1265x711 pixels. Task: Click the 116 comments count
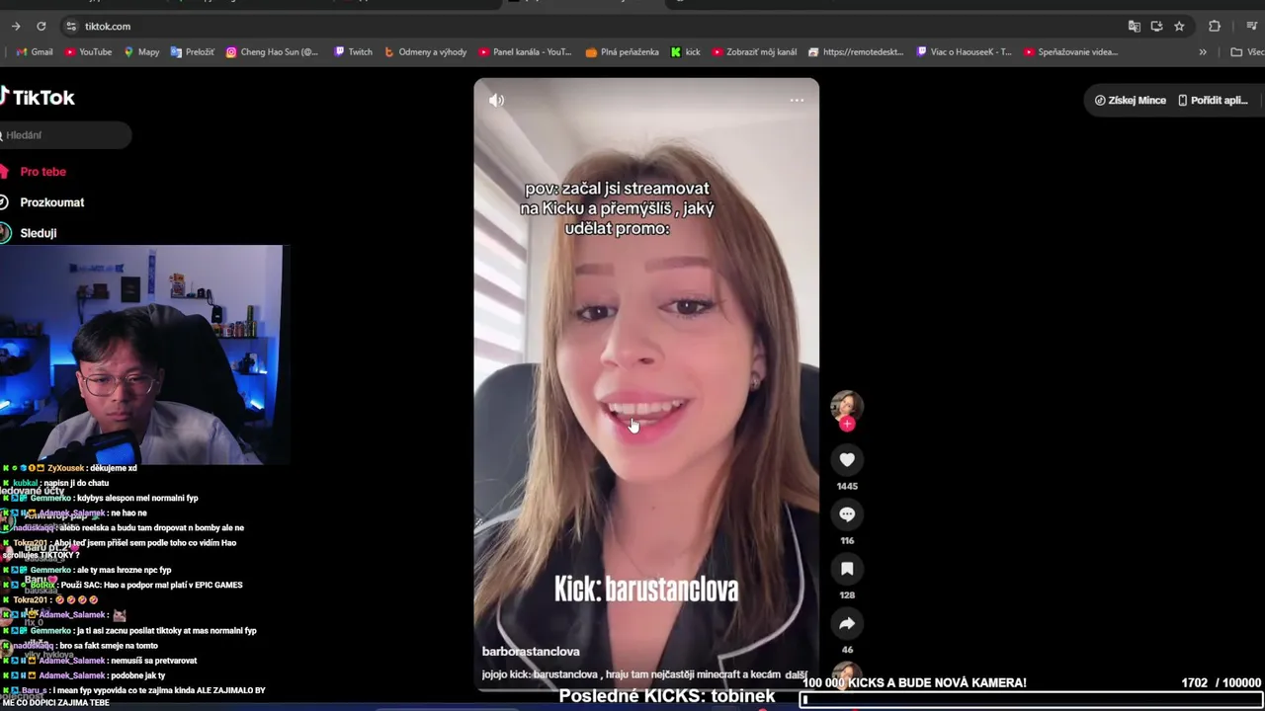point(847,540)
